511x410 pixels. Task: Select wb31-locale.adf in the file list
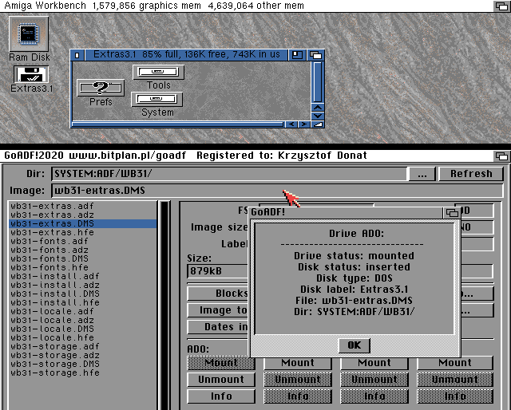point(83,312)
